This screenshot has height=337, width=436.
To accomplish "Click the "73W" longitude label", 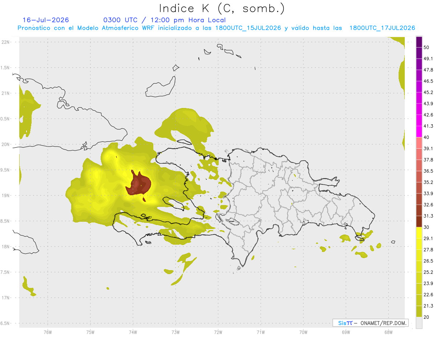I will (x=175, y=332).
